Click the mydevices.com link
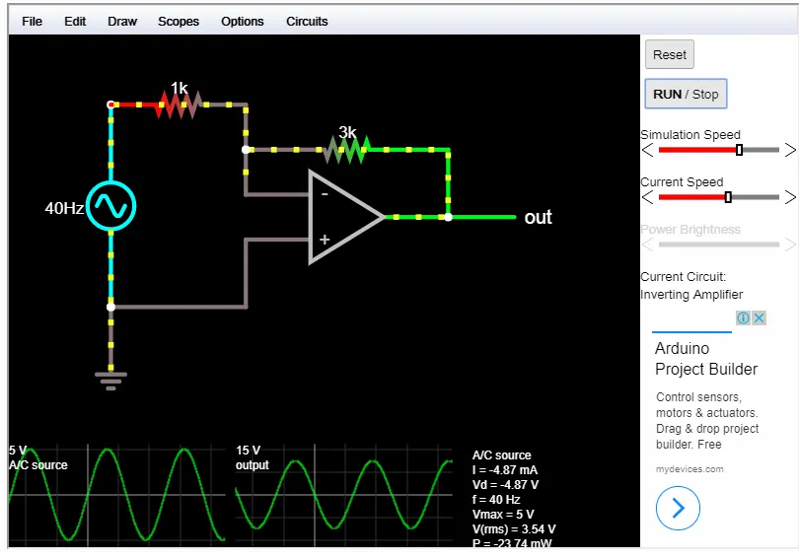 690,469
